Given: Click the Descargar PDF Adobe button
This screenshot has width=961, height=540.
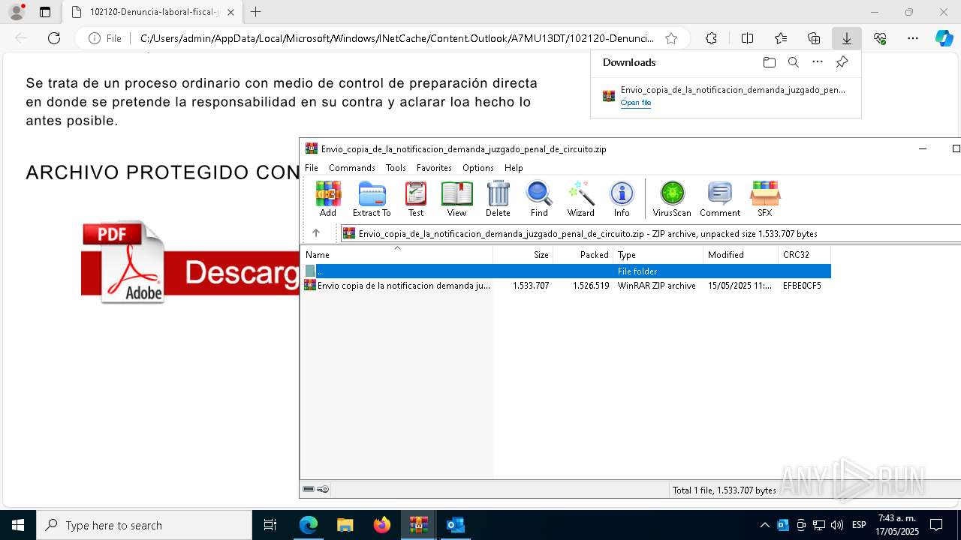Looking at the screenshot, I should (191, 262).
